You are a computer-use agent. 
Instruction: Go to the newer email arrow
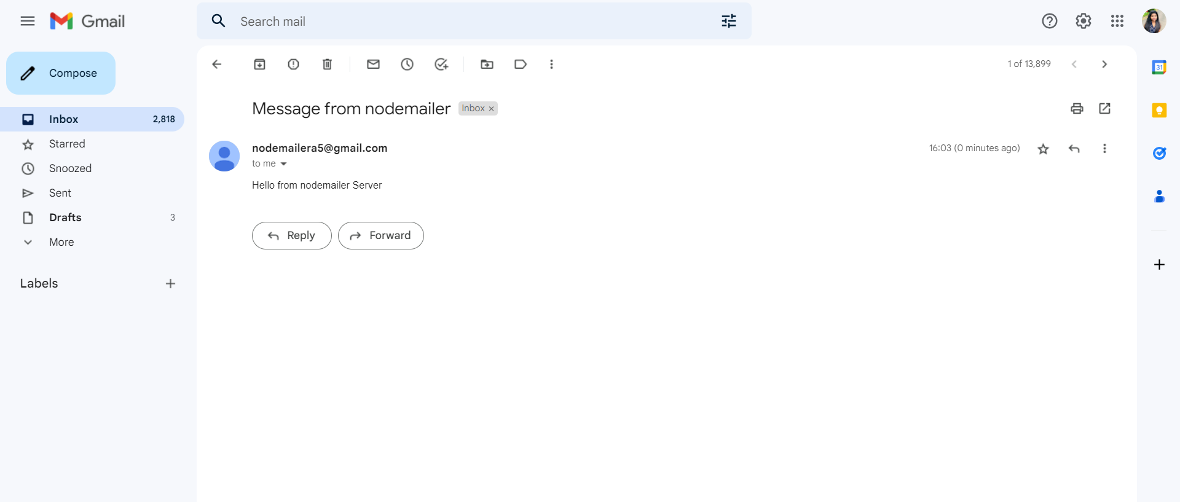(x=1074, y=64)
